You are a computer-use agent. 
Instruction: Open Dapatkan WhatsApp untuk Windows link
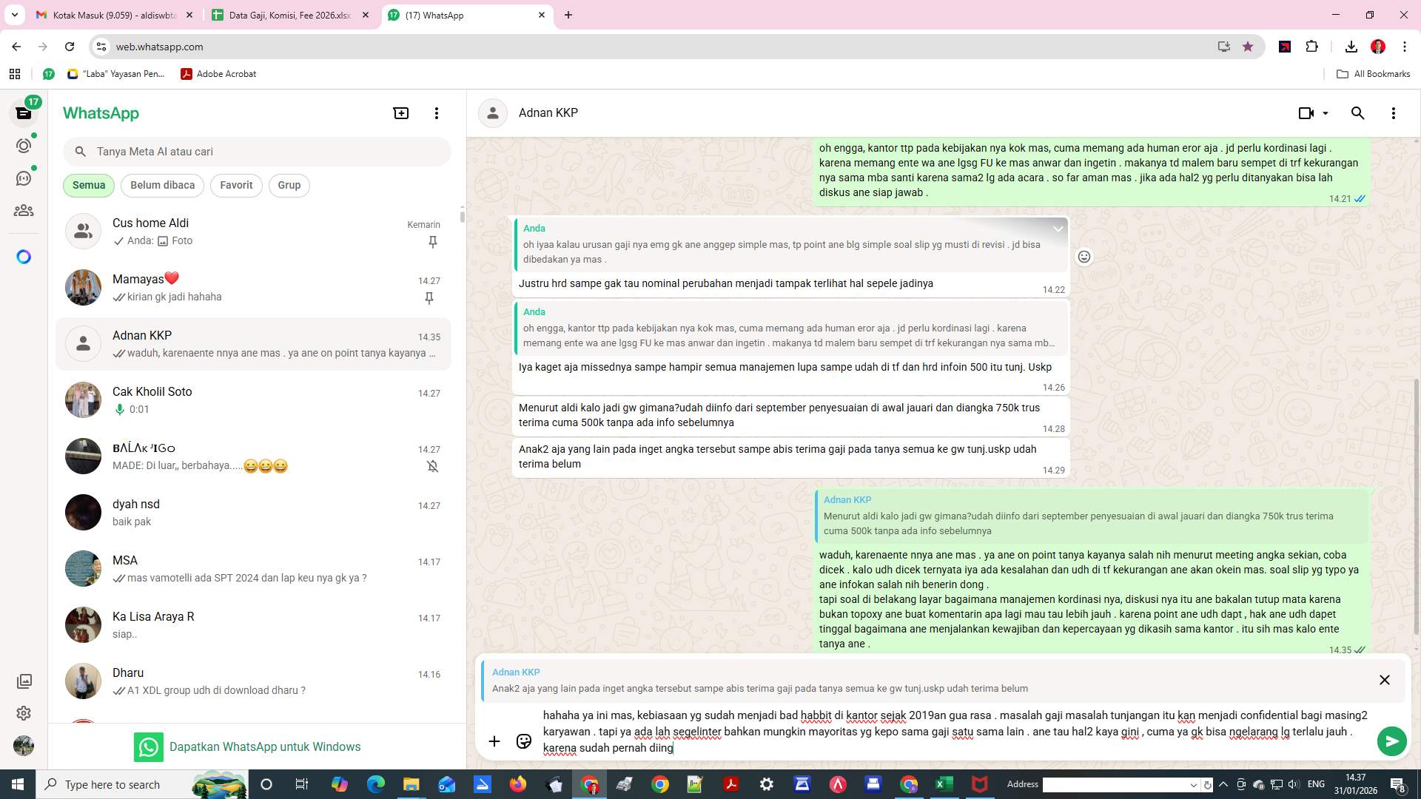coord(265,746)
